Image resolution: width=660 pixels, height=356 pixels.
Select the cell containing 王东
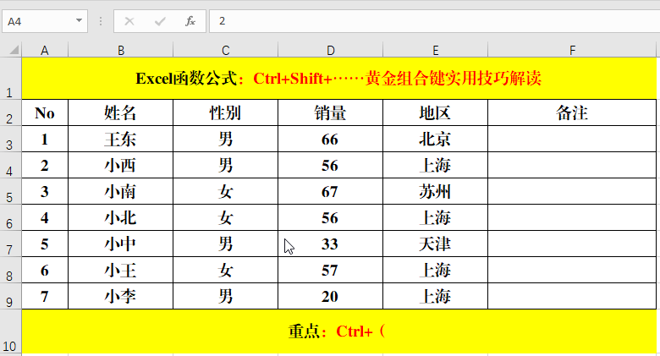(x=120, y=139)
